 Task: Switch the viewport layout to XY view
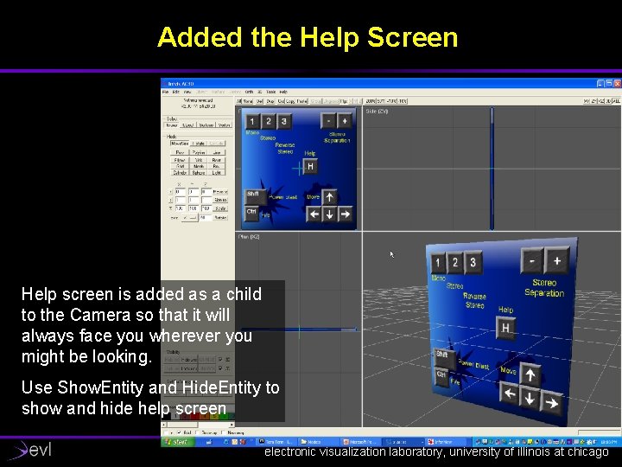pyautogui.click(x=587, y=101)
